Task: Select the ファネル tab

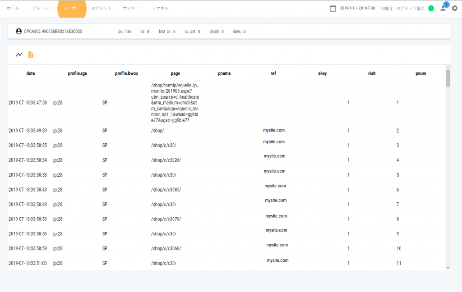Action: click(x=161, y=8)
